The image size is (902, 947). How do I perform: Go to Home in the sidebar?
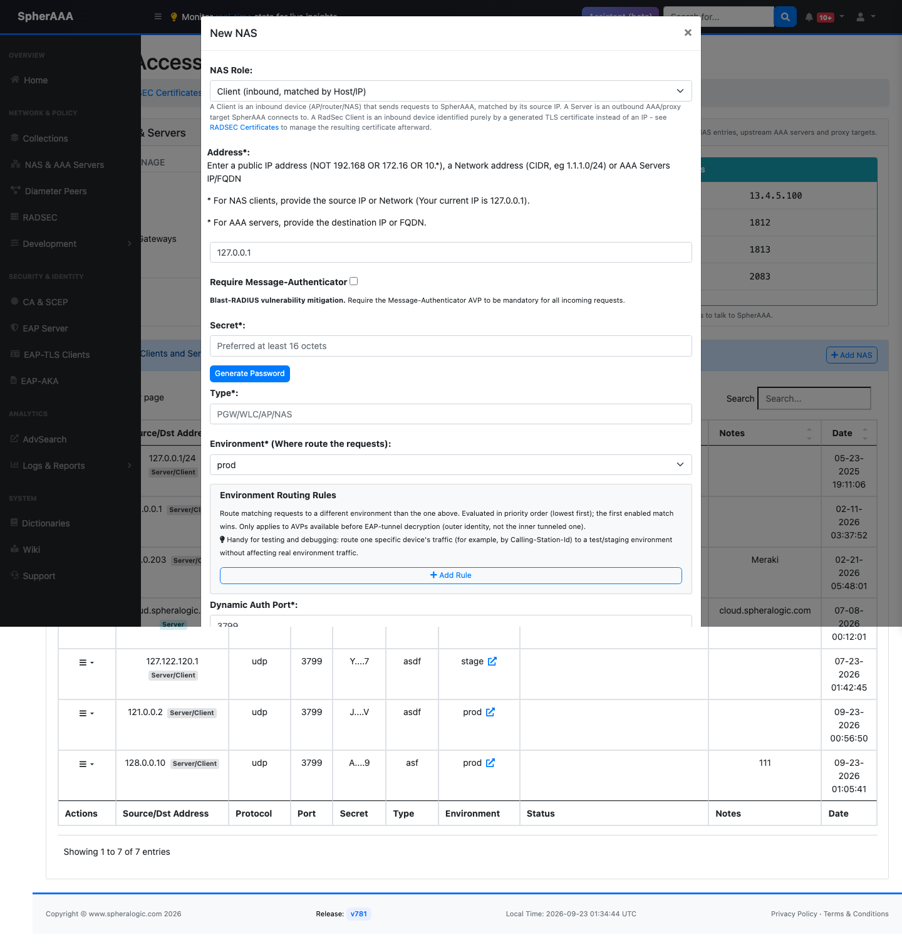(x=36, y=80)
